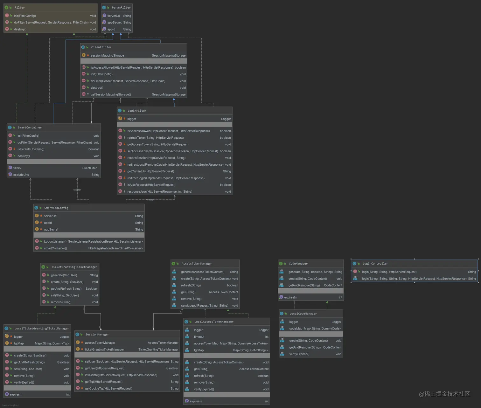Select verifyExpired() in LocalCodeManager

311,354
